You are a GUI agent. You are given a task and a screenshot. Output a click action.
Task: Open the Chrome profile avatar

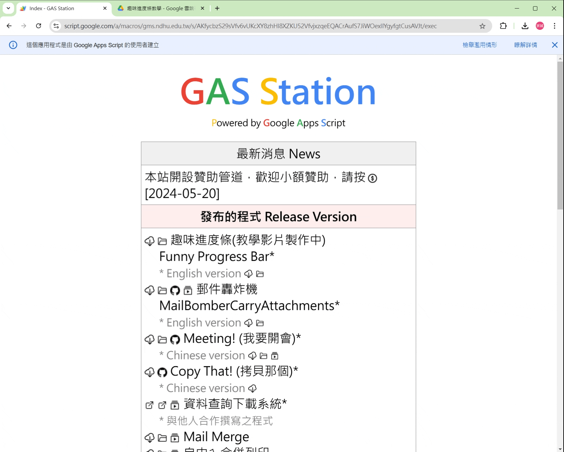point(540,26)
